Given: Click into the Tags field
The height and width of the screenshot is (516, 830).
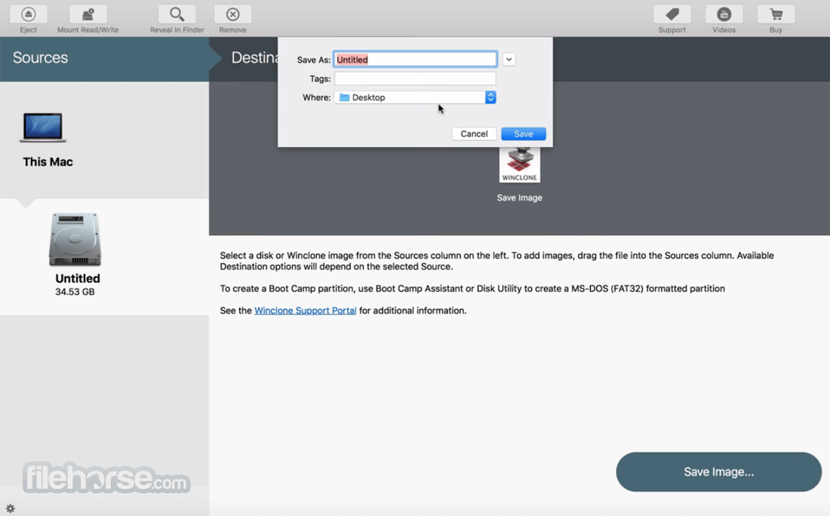Looking at the screenshot, I should pos(415,79).
